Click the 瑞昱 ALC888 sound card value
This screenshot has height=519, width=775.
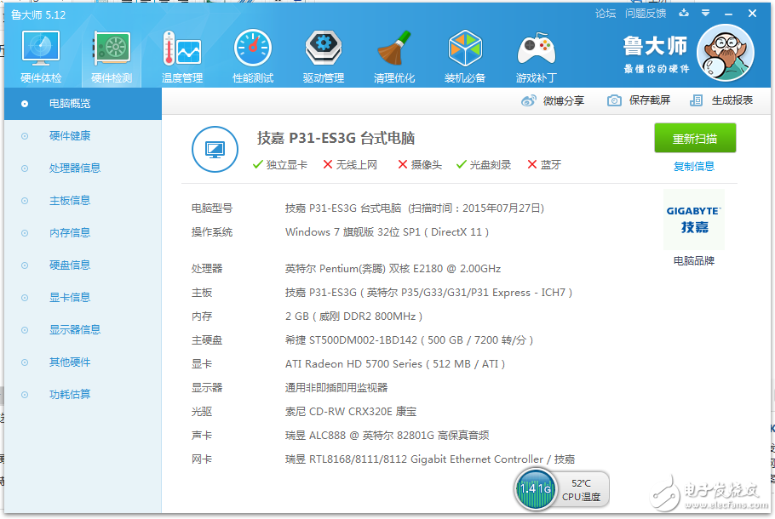[x=387, y=436]
